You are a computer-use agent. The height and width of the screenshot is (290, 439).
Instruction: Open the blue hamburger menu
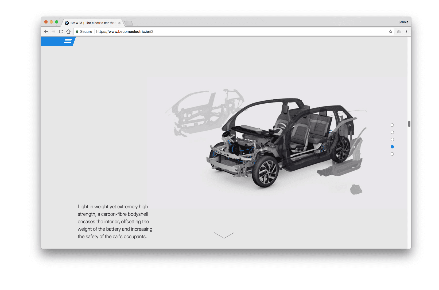pos(68,41)
